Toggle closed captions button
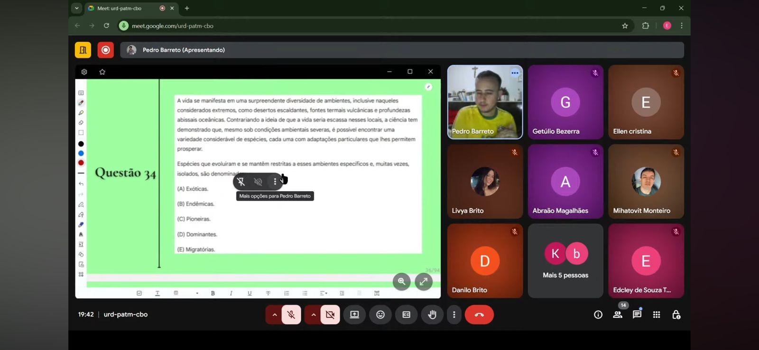The height and width of the screenshot is (350, 759). (x=406, y=314)
